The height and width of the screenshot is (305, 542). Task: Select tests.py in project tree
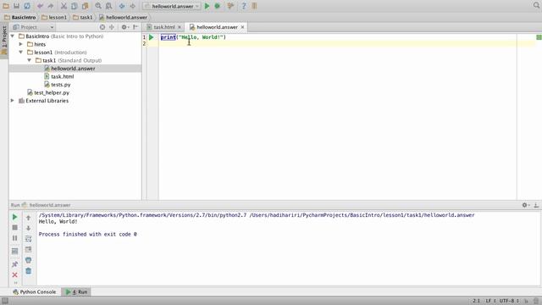(61, 85)
